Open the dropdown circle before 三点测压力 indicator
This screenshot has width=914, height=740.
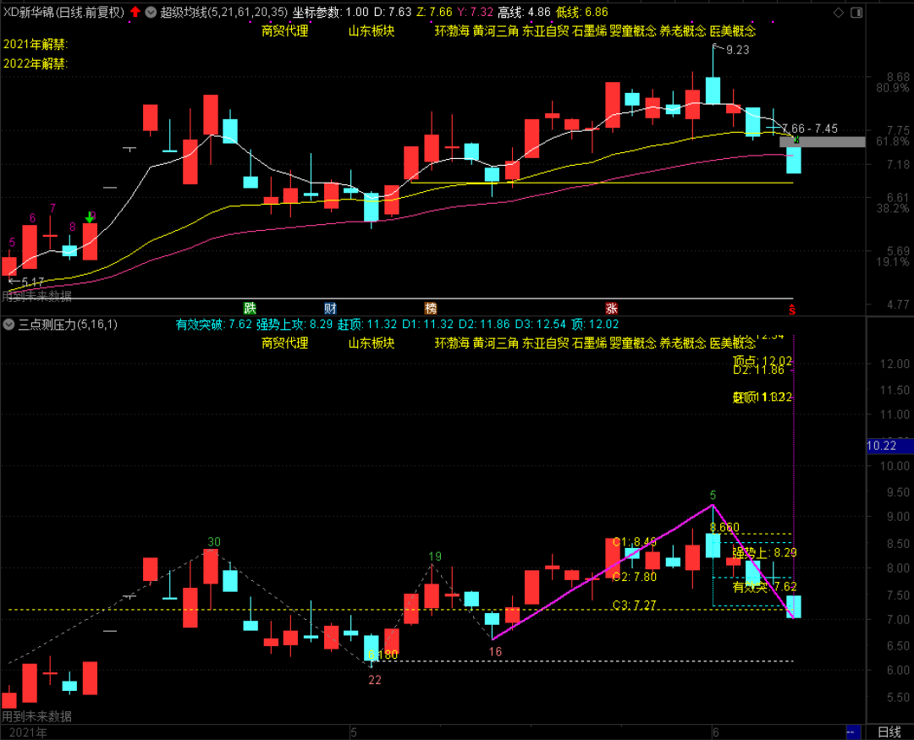tap(8, 324)
